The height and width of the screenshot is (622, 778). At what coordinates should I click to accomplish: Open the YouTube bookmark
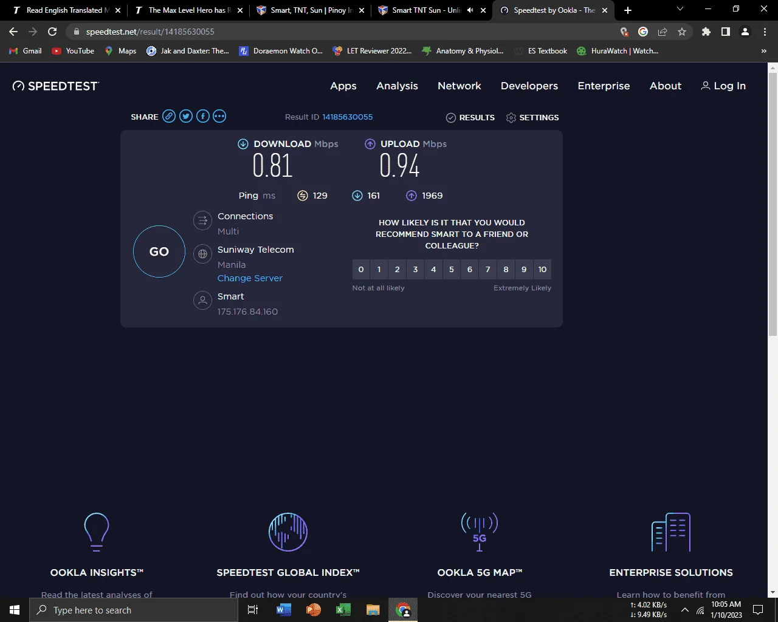click(73, 51)
